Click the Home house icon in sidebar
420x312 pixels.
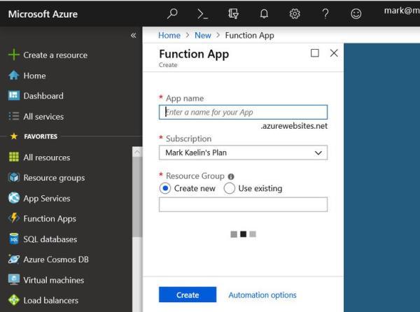tap(14, 76)
